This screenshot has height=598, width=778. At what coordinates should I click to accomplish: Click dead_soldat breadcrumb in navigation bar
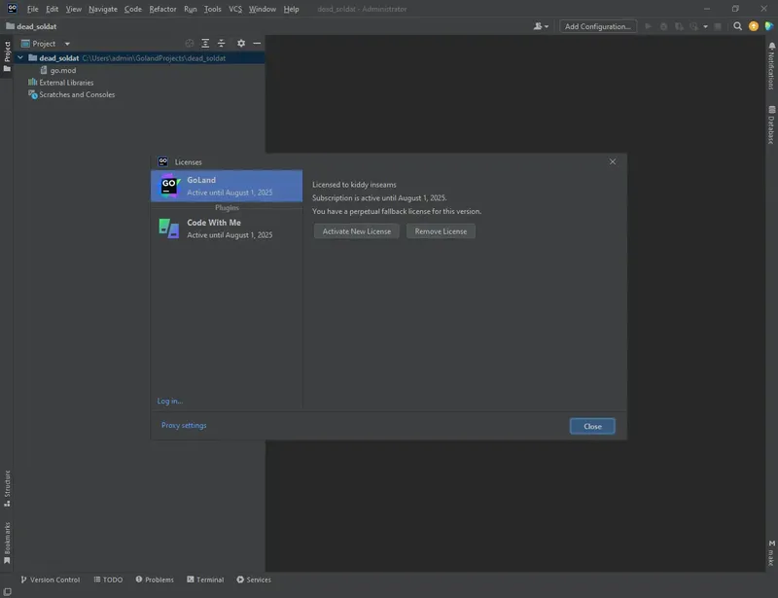point(31,26)
